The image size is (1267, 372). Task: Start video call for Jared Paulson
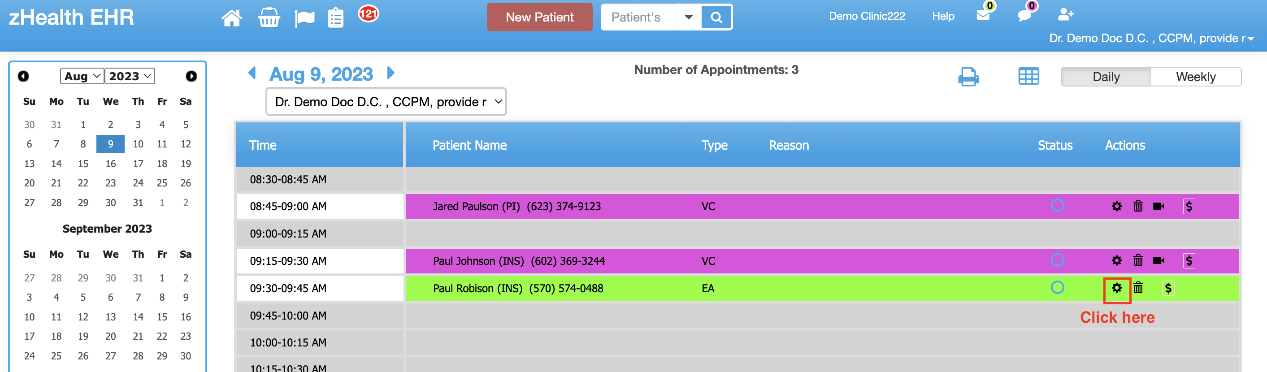tap(1159, 207)
